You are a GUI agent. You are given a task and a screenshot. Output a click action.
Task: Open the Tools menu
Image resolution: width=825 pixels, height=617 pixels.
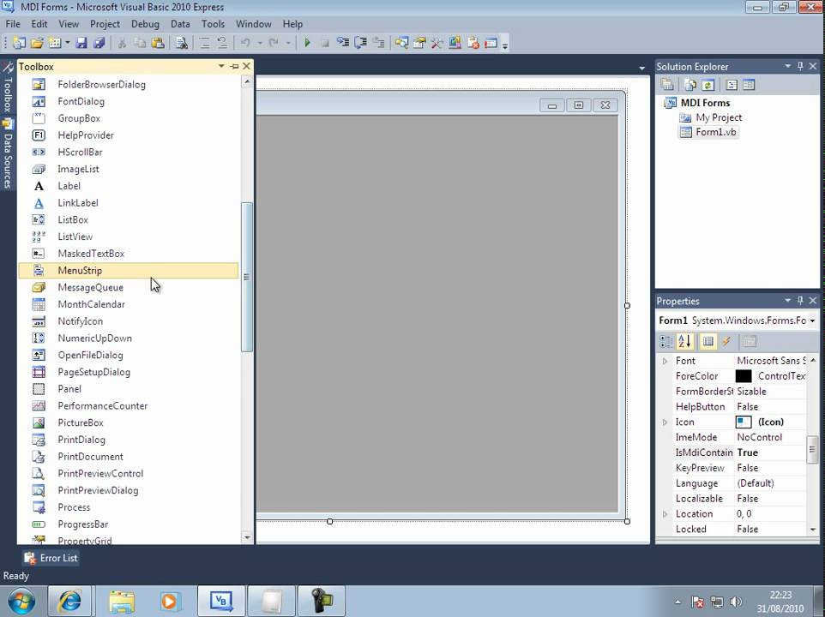point(213,24)
